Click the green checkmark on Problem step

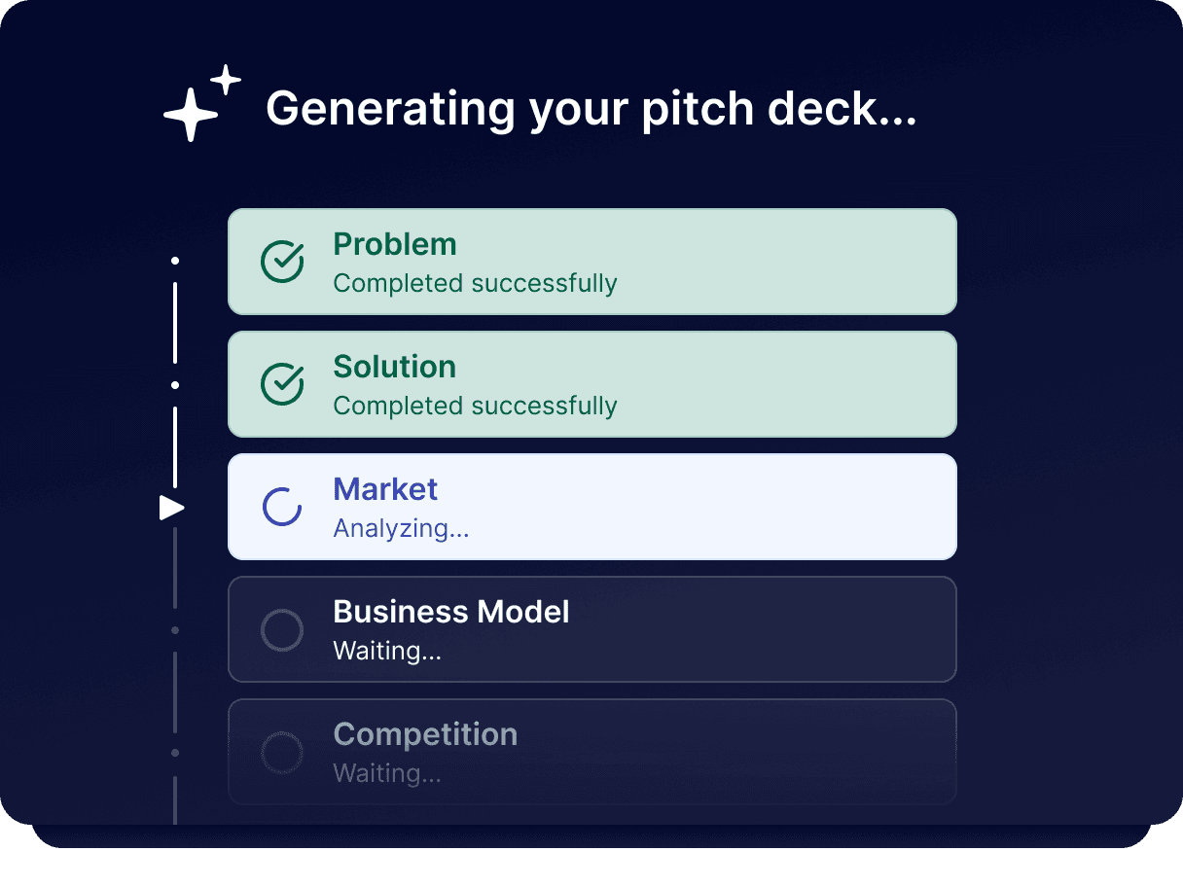[x=282, y=261]
